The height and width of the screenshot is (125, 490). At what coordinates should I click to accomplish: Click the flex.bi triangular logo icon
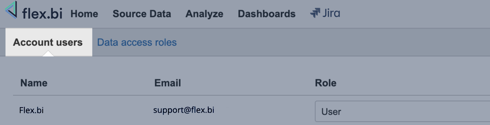pos(11,9)
